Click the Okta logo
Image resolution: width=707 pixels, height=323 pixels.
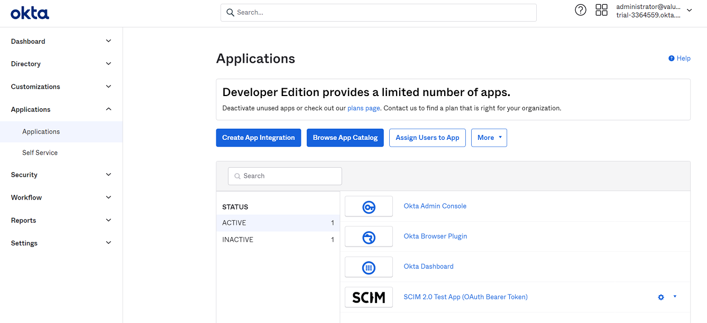pyautogui.click(x=30, y=13)
